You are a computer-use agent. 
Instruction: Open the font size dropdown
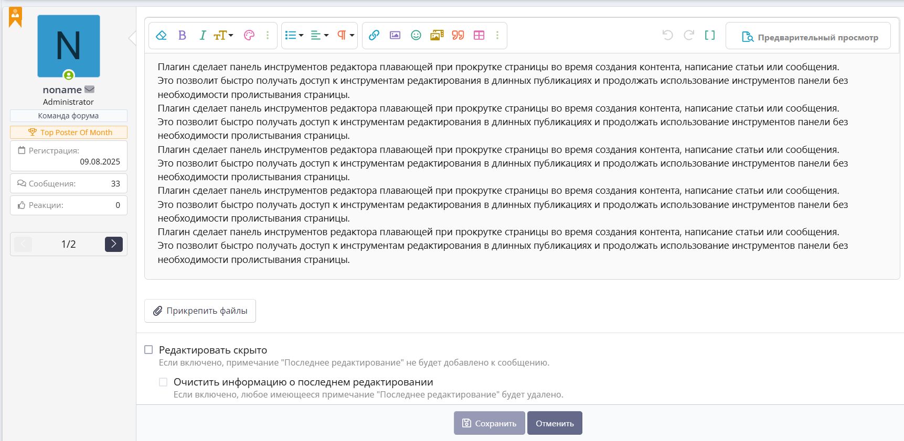tap(224, 35)
